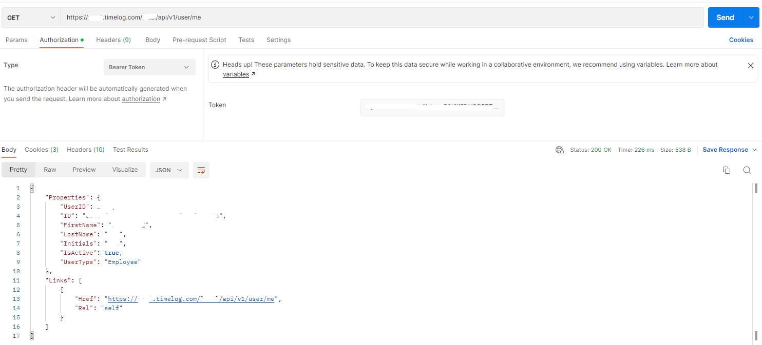Copy the response body using copy icon

726,170
